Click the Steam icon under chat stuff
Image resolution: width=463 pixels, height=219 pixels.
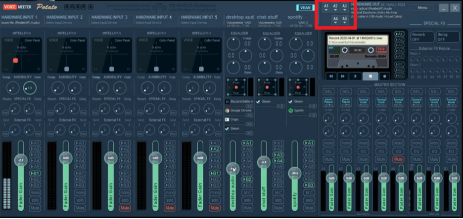259,102
